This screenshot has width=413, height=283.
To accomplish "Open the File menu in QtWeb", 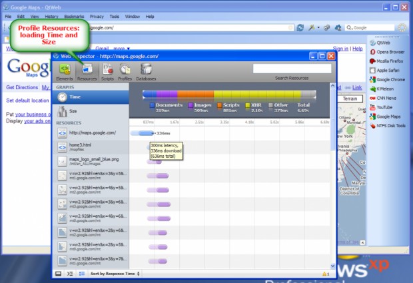I will [x=8, y=17].
